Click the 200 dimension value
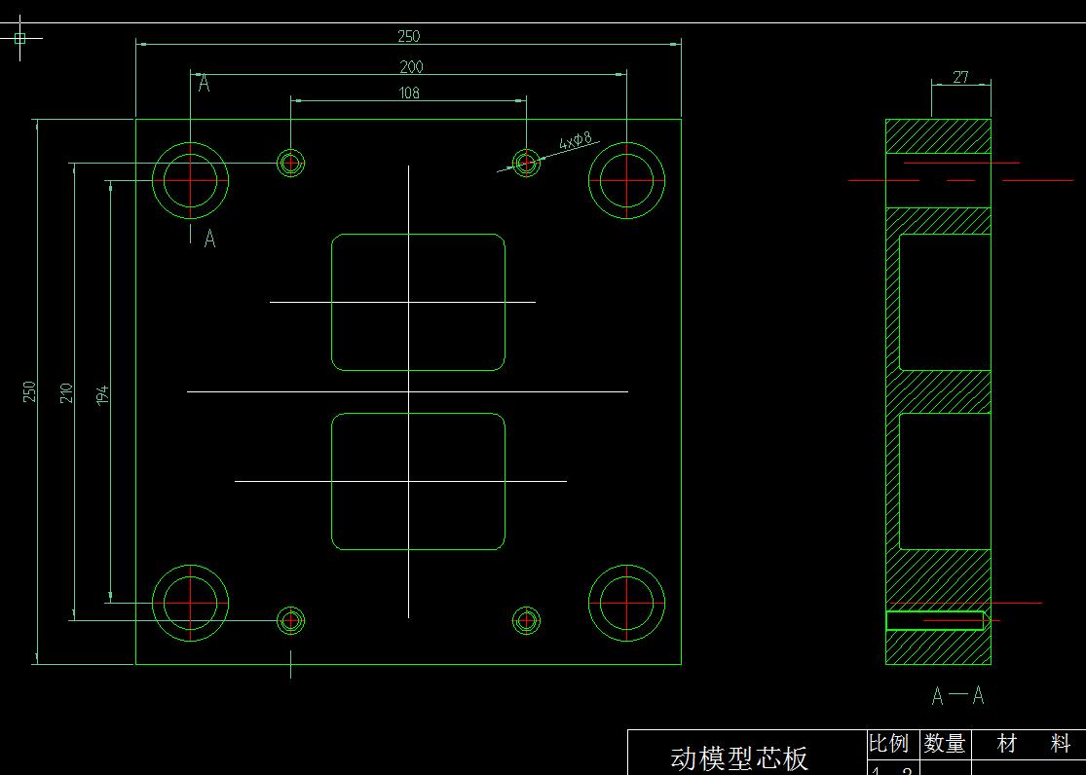The image size is (1086, 775). (x=411, y=66)
